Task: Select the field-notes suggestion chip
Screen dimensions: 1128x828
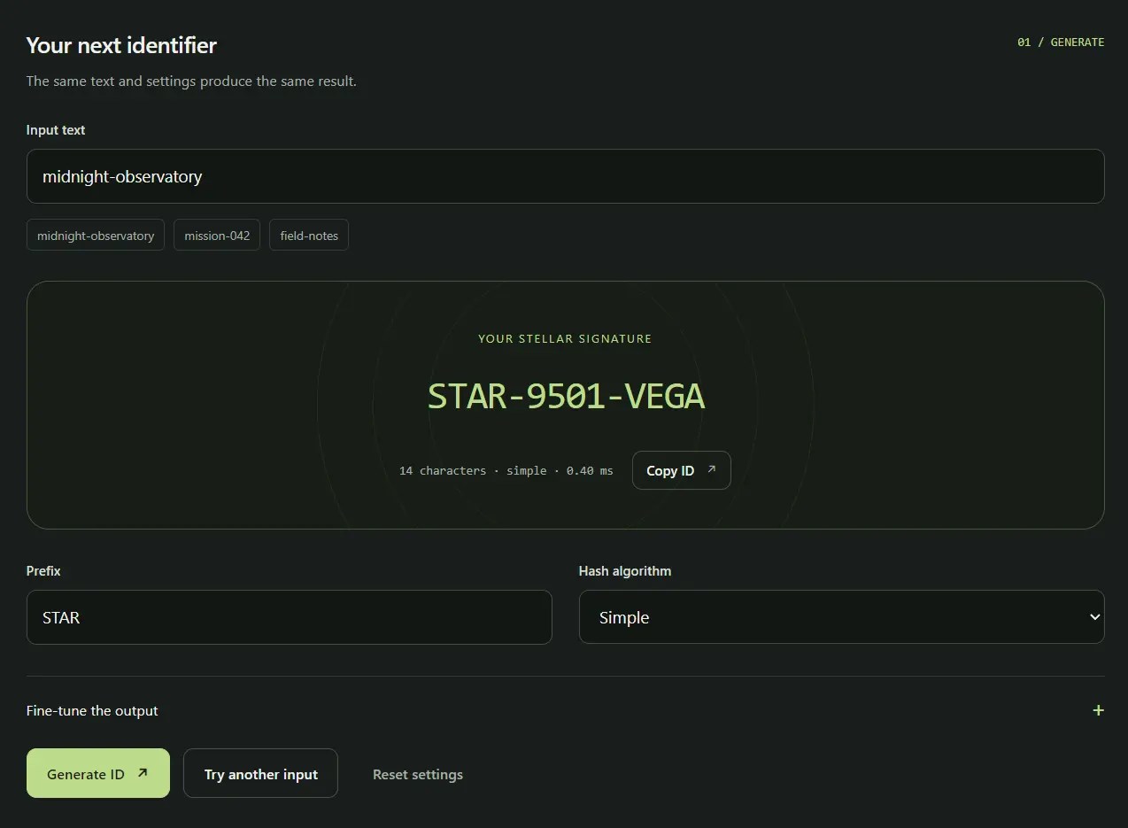Action: coord(309,236)
